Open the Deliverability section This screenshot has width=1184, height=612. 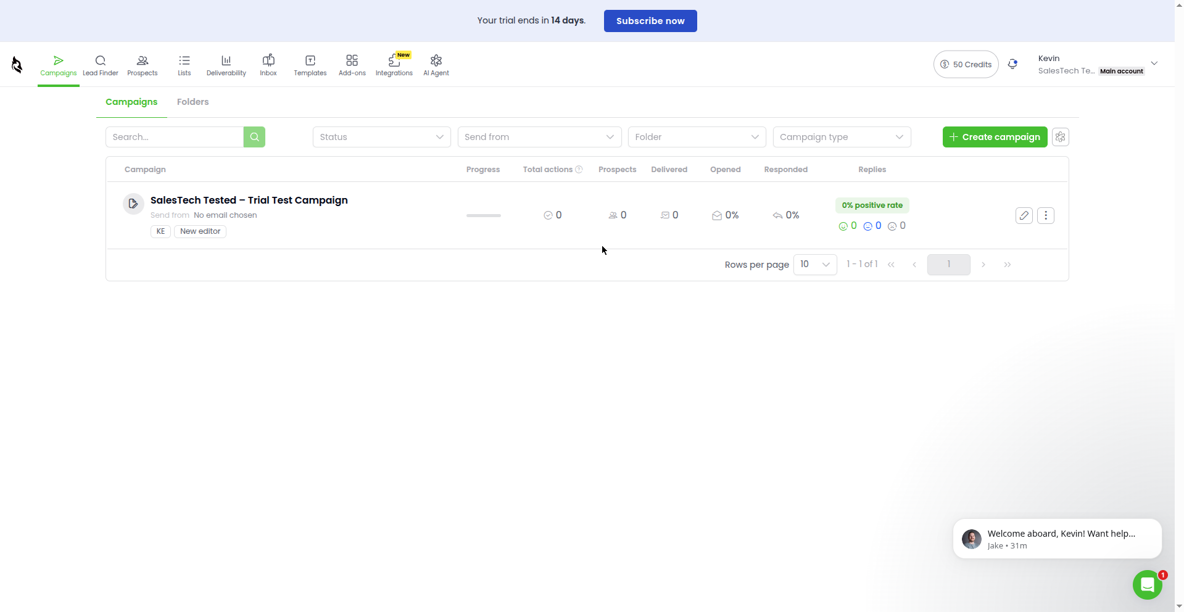tap(226, 65)
